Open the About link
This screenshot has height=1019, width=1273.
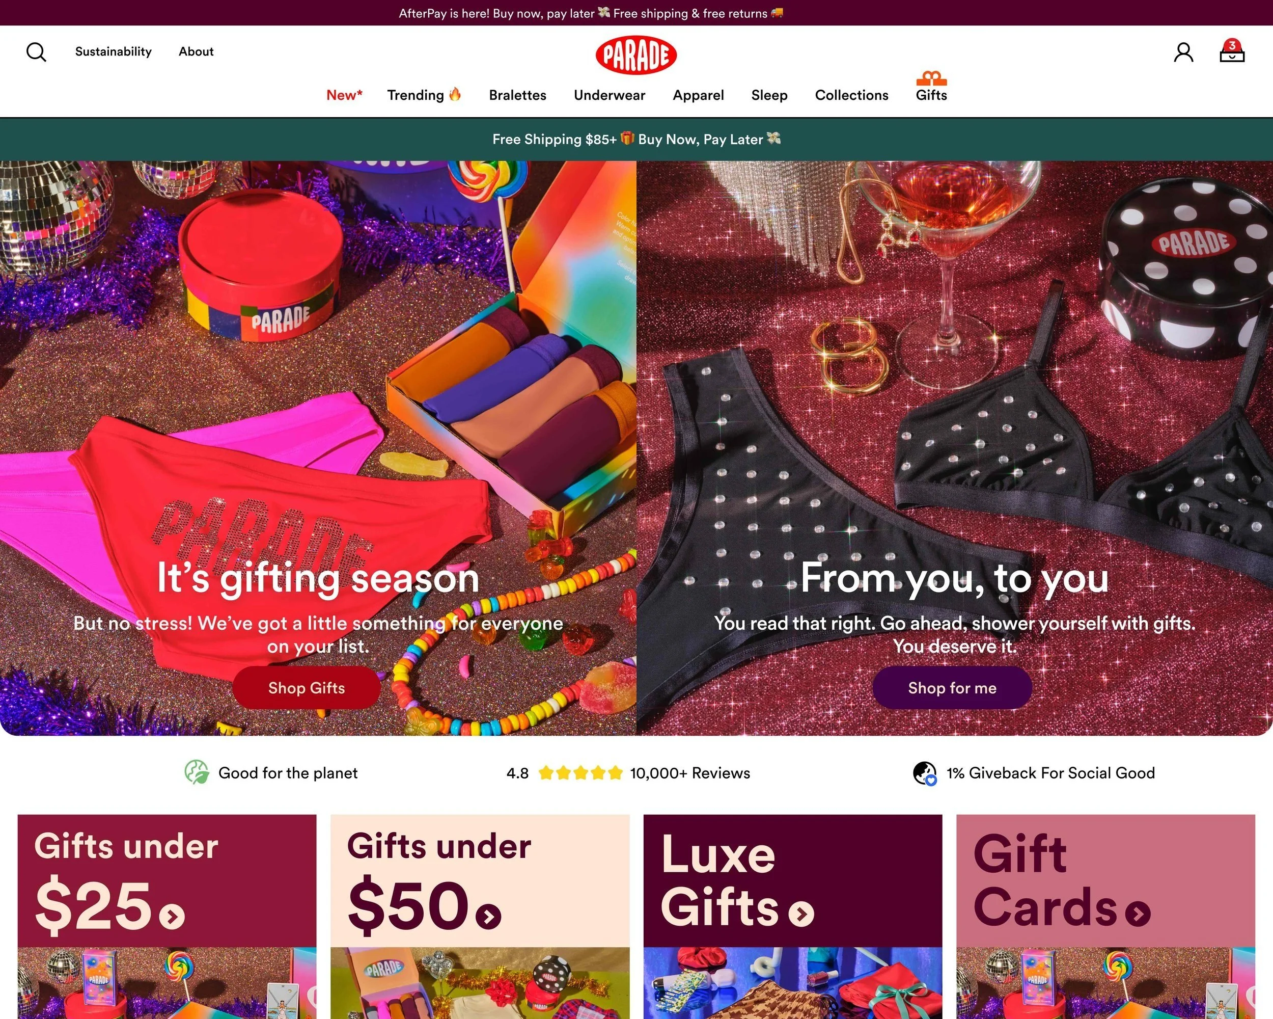(x=196, y=51)
